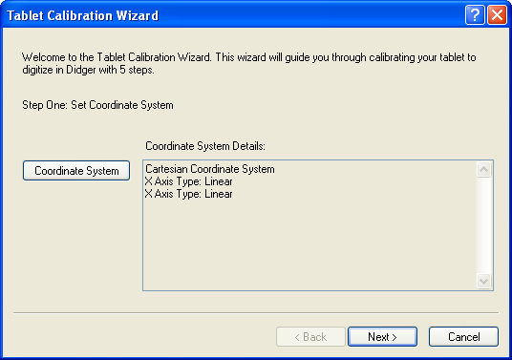Click the greyed-out < Back button
Image resolution: width=512 pixels, height=360 pixels.
pyautogui.click(x=310, y=336)
